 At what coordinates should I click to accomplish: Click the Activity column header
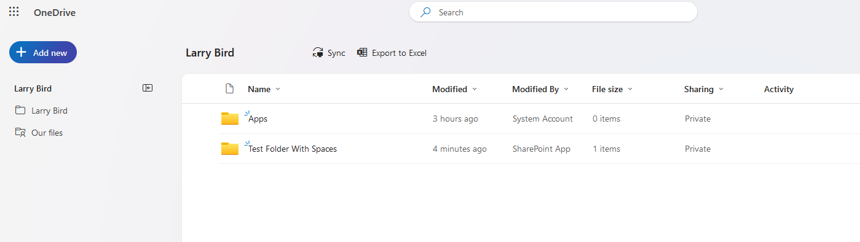click(x=779, y=89)
